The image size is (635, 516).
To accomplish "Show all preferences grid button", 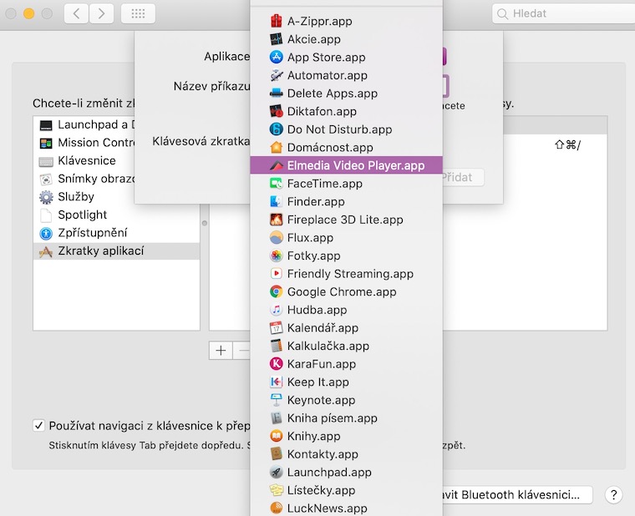I will 138,13.
